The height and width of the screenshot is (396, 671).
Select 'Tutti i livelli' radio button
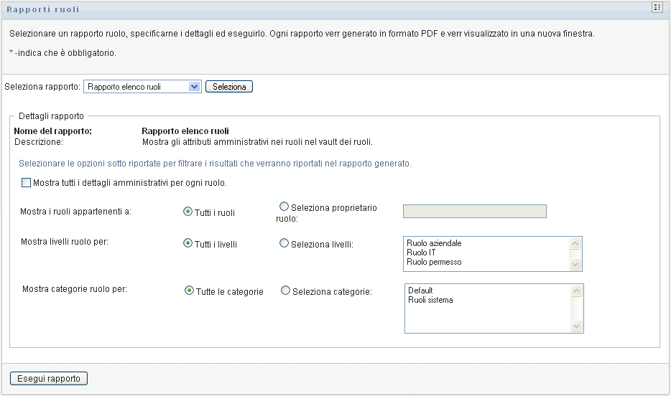188,244
